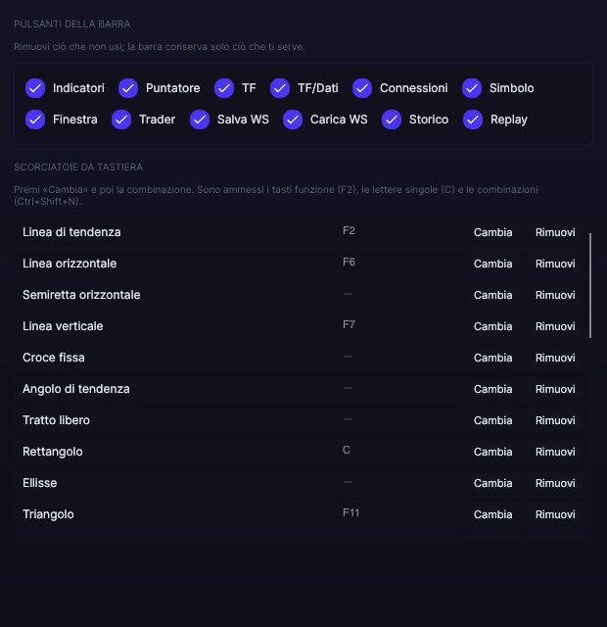Screen dimensions: 607x627
Task: Click Cambia for Rettangolo
Action: pyautogui.click(x=492, y=452)
